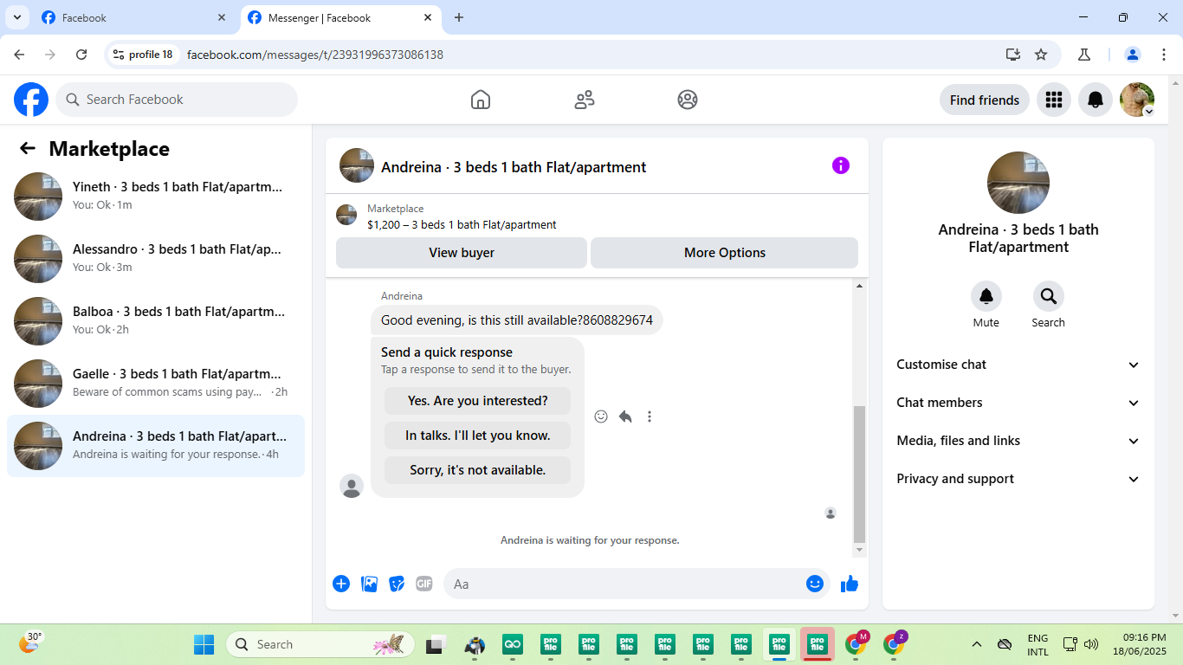The image size is (1183, 665).
Task: Click the Find friends button
Action: point(985,100)
